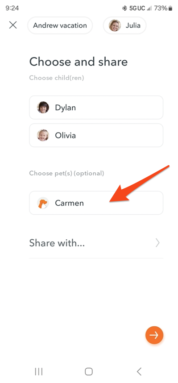Tap the Choose and share heading
Image resolution: width=178 pixels, height=383 pixels.
tap(79, 62)
